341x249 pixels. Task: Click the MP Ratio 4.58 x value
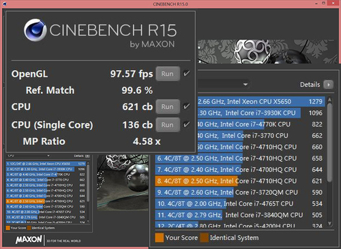pyautogui.click(x=147, y=142)
